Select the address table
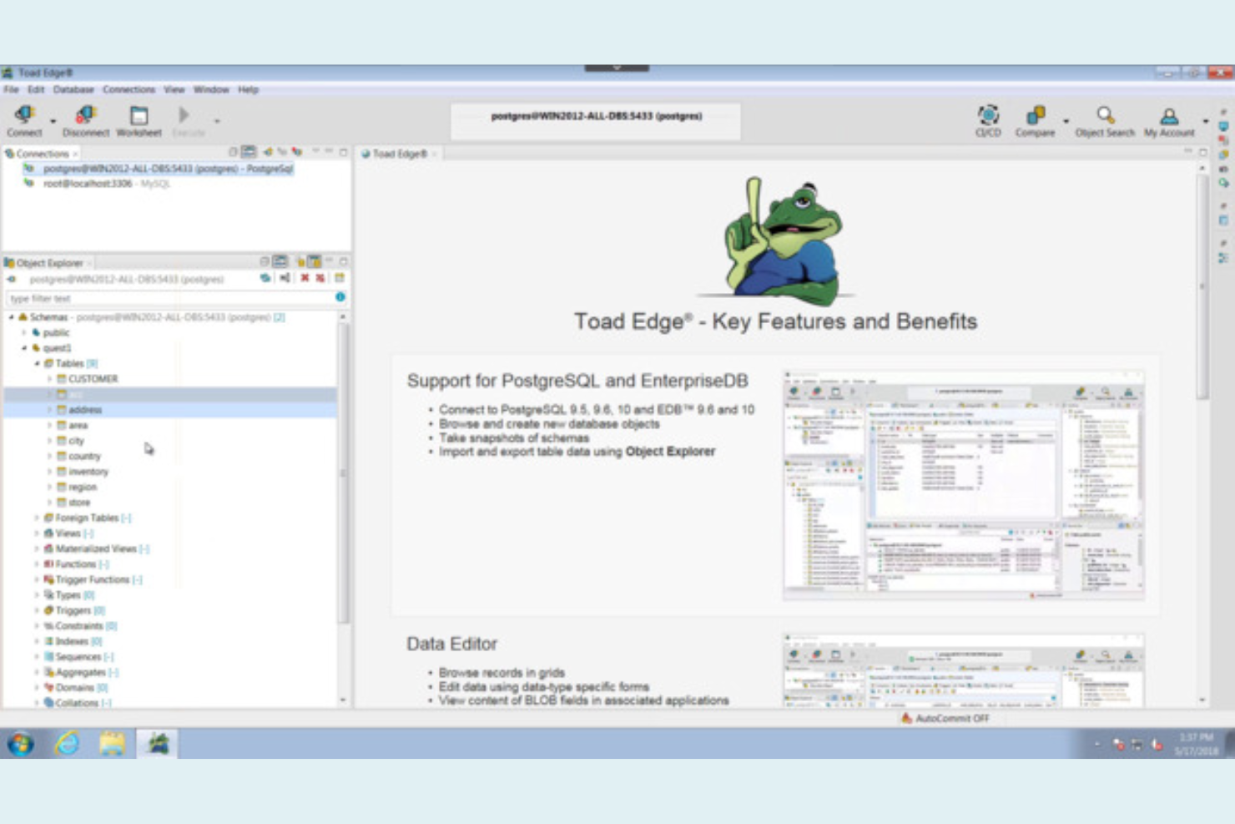Screen dimensions: 1235x824 pos(85,410)
